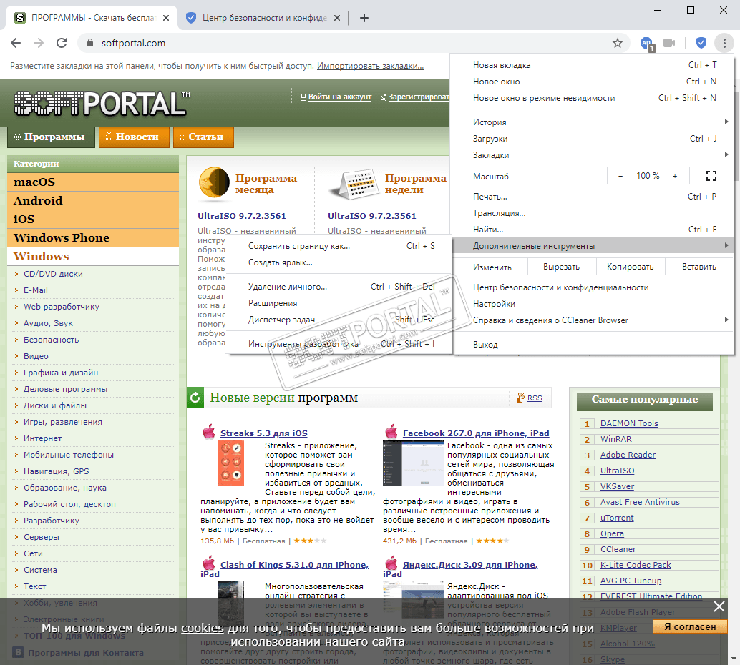The image size is (740, 665).
Task: Open Настройки from the browser menu
Action: click(x=592, y=304)
